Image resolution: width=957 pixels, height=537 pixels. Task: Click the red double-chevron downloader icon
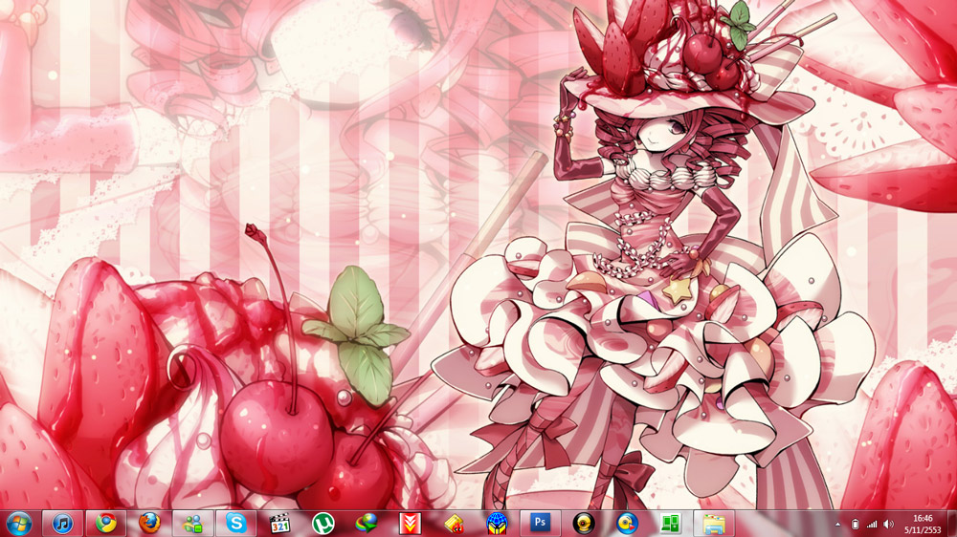[410, 524]
